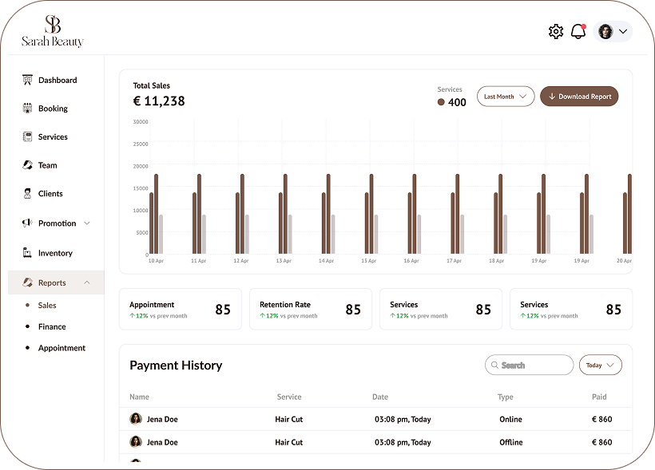Image resolution: width=655 pixels, height=470 pixels.
Task: Open notifications bell icon
Action: 578,31
